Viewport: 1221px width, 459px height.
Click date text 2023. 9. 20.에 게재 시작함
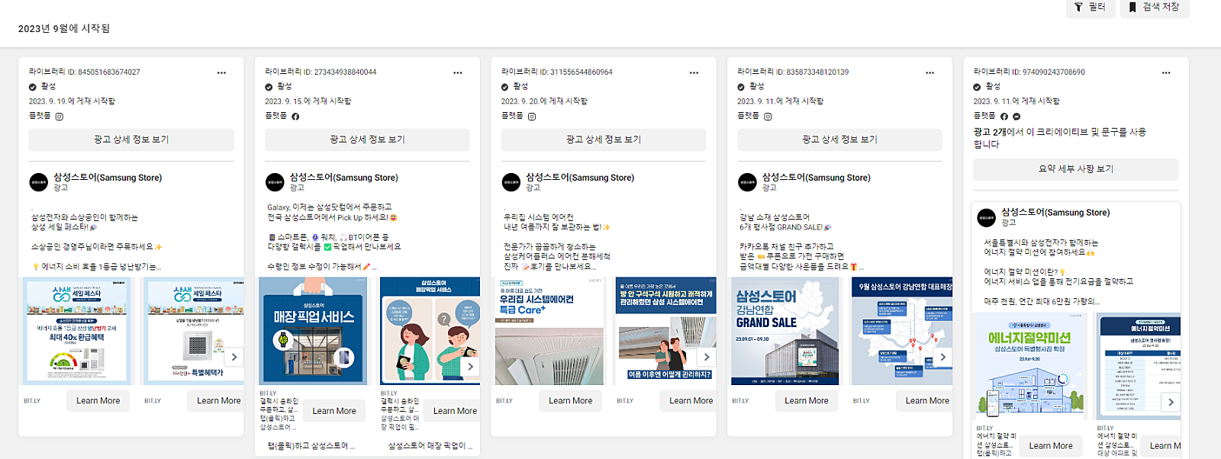(544, 101)
